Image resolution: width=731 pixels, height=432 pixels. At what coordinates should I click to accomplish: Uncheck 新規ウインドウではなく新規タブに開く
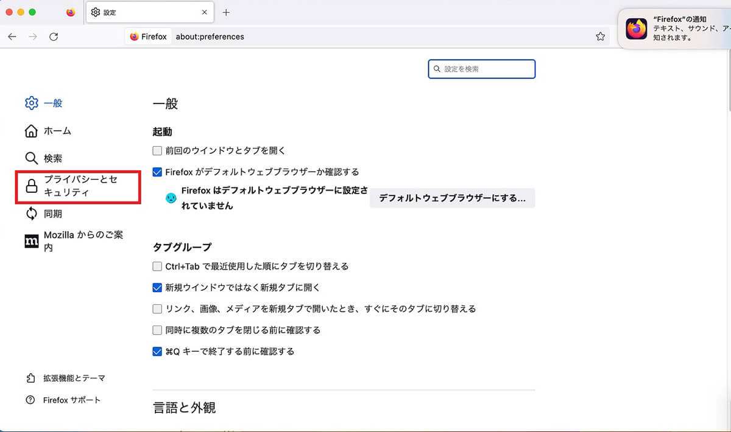[x=157, y=287]
